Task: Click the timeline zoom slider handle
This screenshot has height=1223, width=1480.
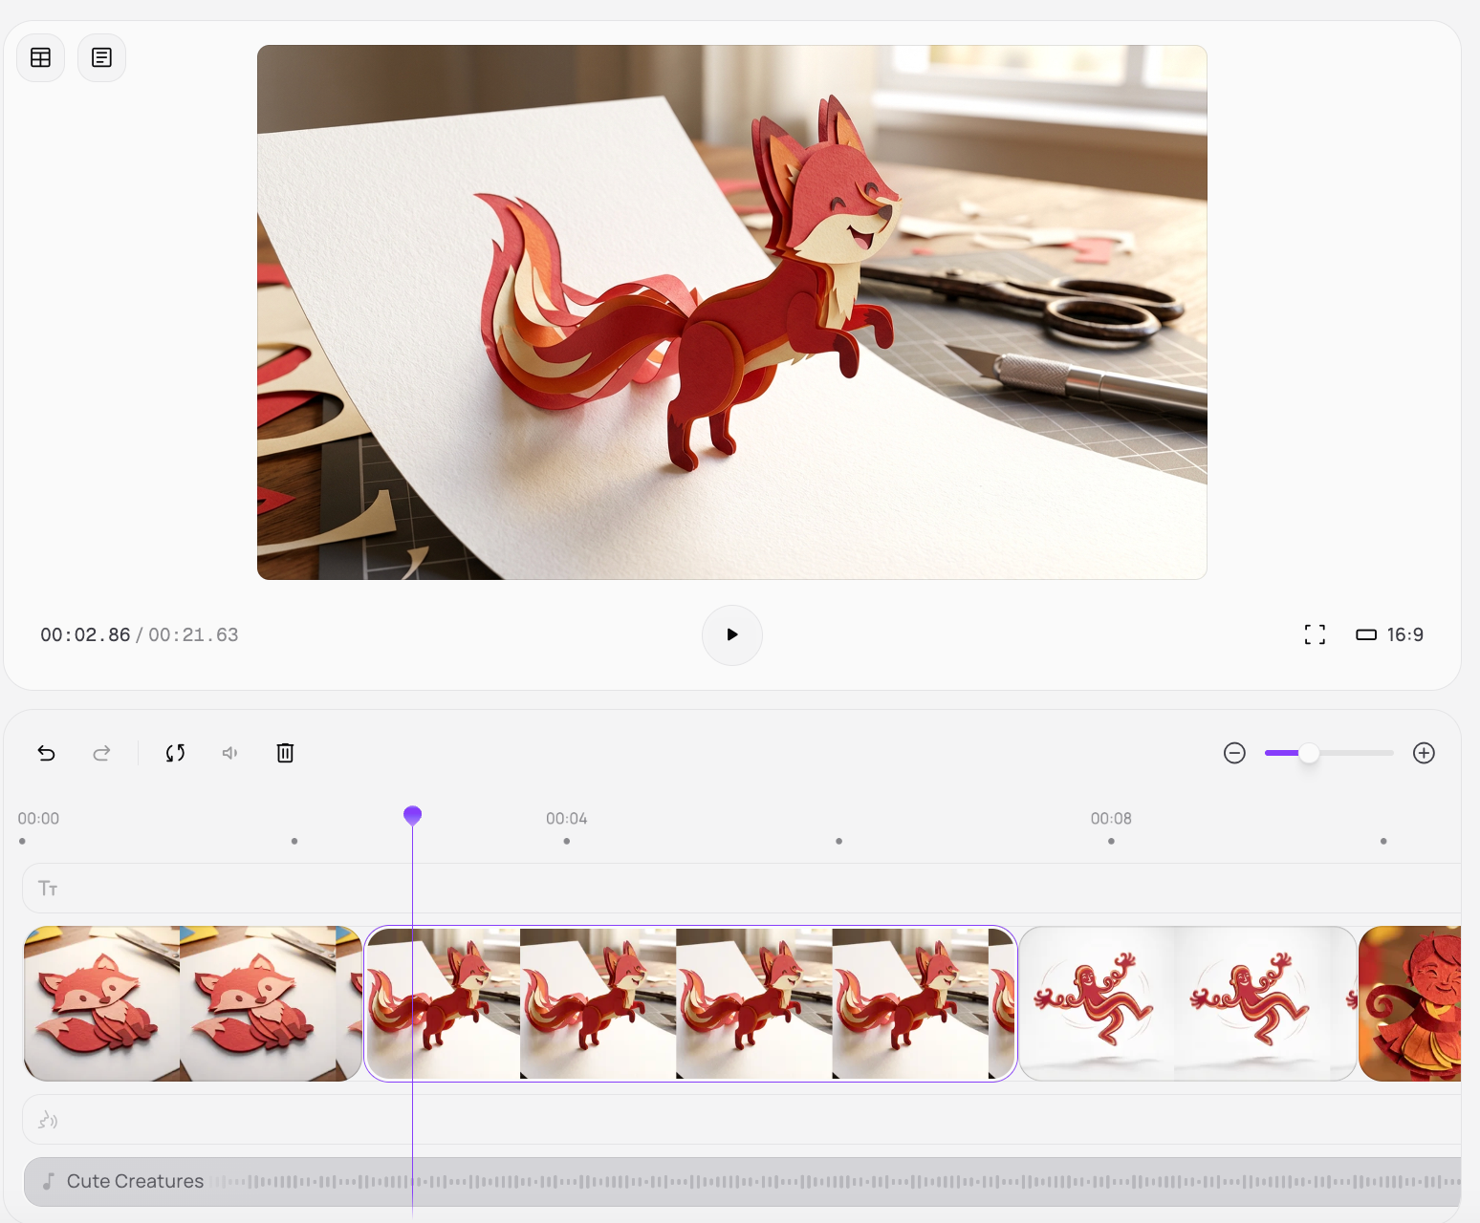Action: [1309, 753]
